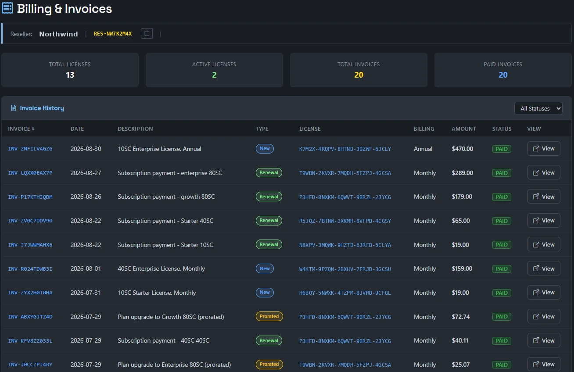This screenshot has height=372, width=574.
Task: Select the Total Invoices stat card
Action: (x=359, y=70)
